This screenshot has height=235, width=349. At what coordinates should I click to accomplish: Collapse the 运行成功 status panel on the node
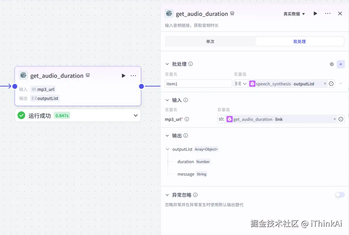pyautogui.click(x=135, y=115)
